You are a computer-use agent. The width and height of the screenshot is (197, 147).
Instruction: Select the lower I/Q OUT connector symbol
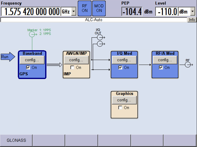[100, 44]
